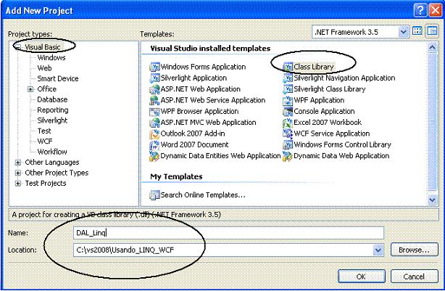Choose the ASP.NET Web Application icon
This screenshot has height=291, width=445.
pyautogui.click(x=154, y=89)
